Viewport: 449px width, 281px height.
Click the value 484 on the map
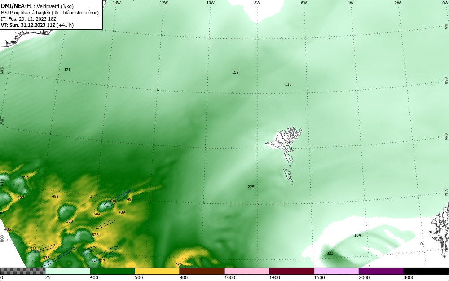[113, 202]
